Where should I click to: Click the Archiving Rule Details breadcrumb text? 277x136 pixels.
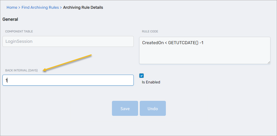[83, 7]
